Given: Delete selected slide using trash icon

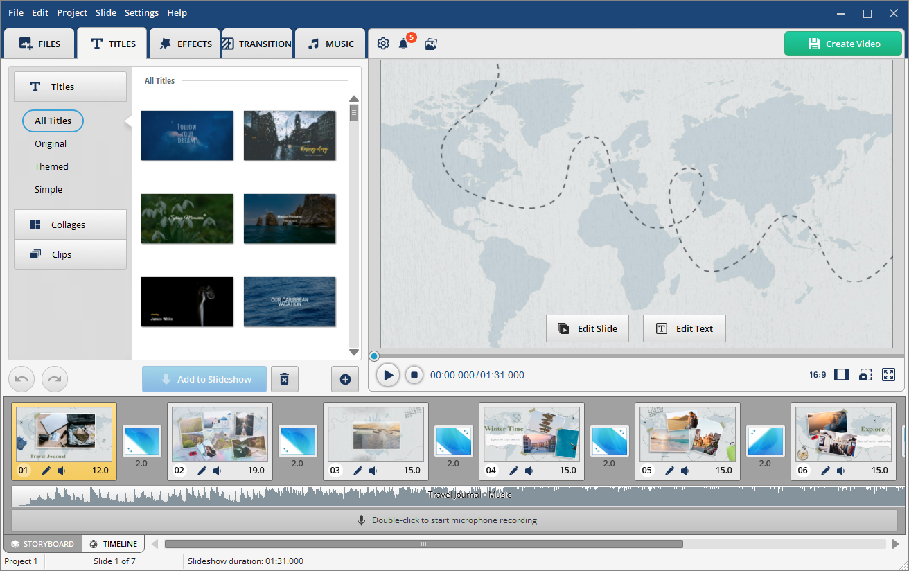Looking at the screenshot, I should pos(284,379).
